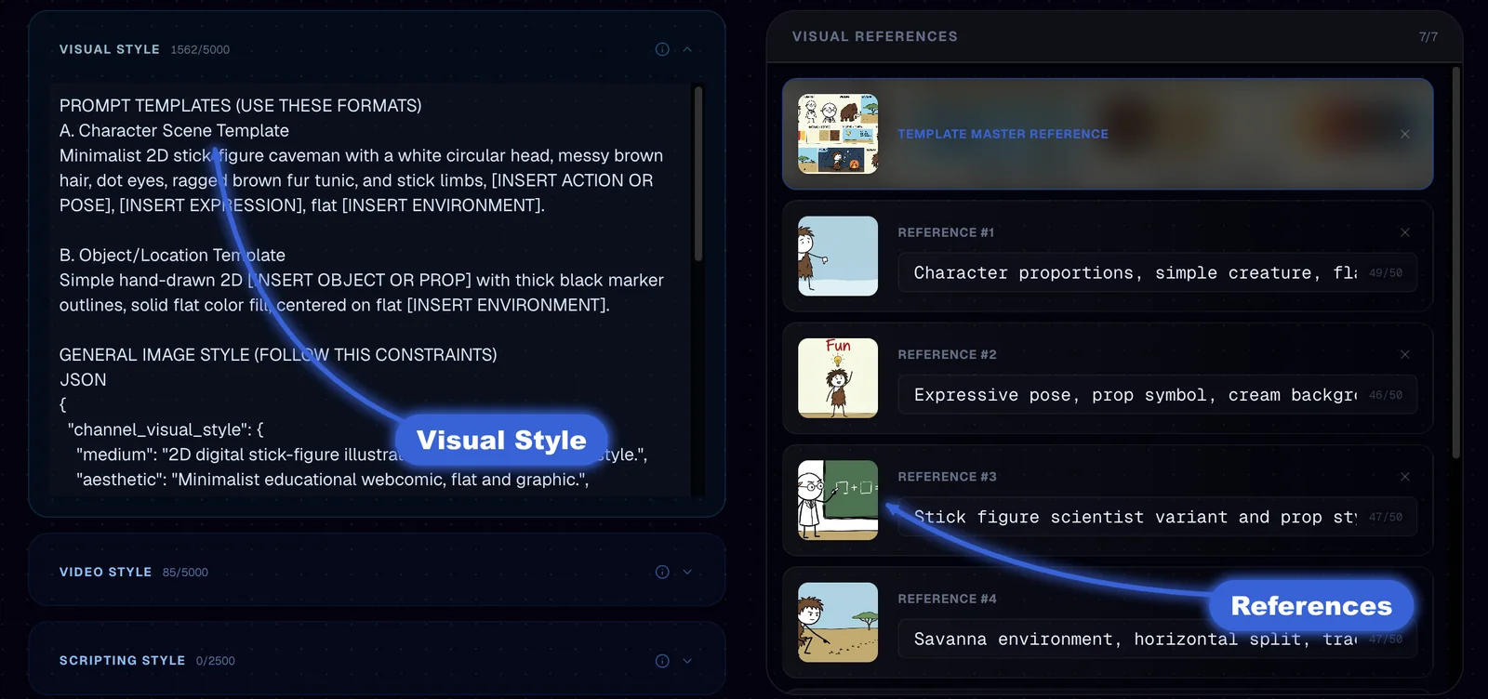
Task: Click the 'REFERENCE #1' label
Action: point(947,232)
